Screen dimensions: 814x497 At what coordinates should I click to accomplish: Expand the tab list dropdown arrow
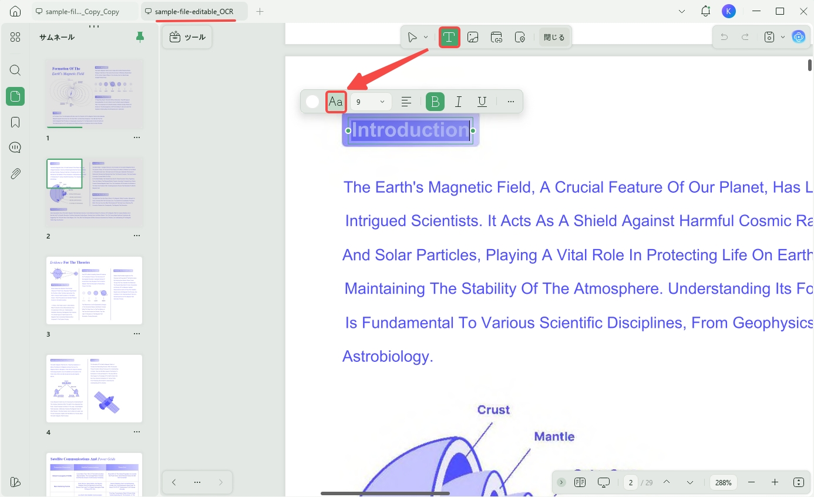point(682,11)
